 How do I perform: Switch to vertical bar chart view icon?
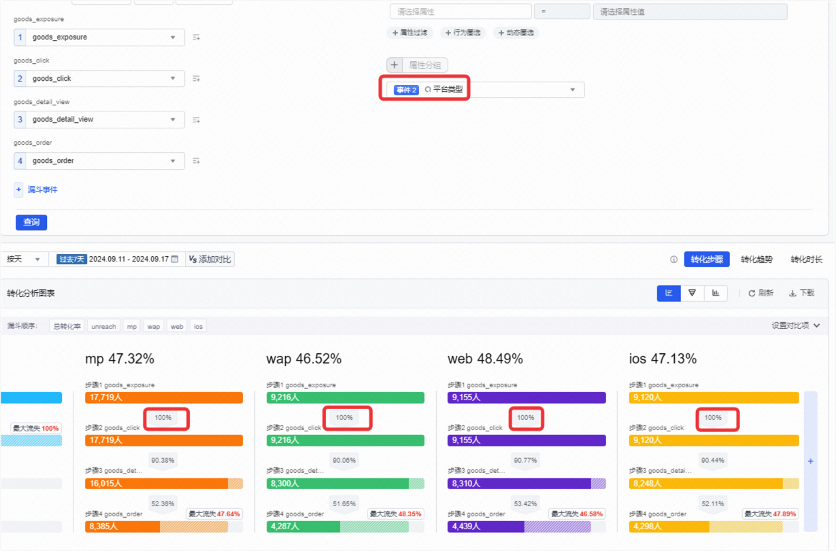(x=716, y=293)
